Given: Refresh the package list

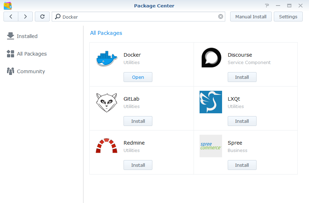Looking at the screenshot, I should tap(42, 17).
